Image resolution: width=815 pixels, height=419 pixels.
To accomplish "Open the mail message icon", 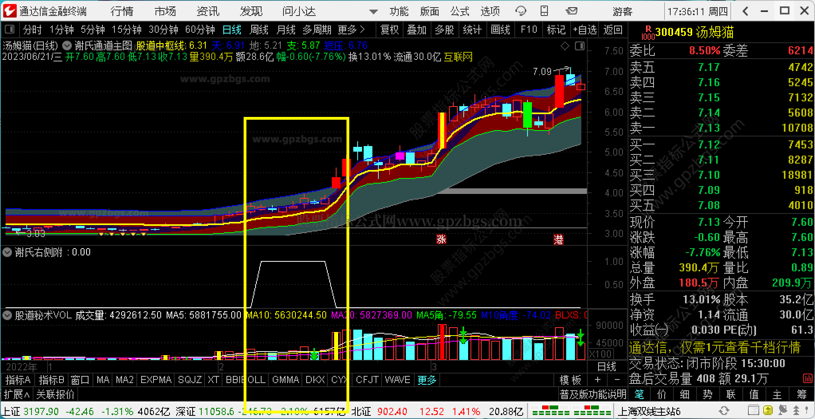I will tap(571, 11).
